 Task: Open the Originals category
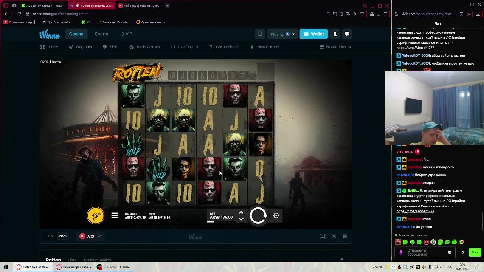tap(80, 47)
